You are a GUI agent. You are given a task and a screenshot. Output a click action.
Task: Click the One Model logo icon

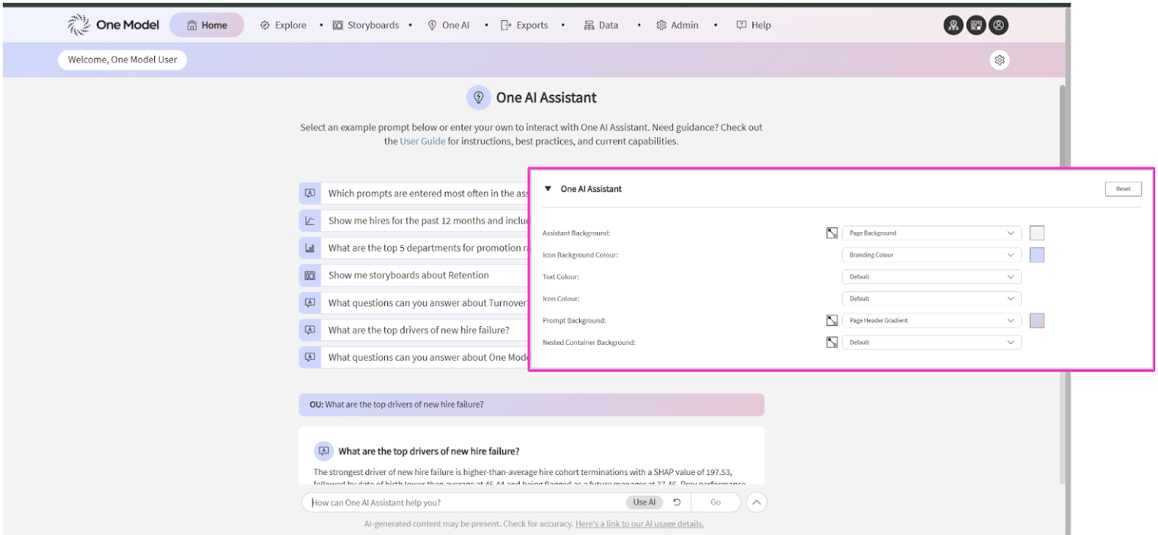click(x=78, y=25)
